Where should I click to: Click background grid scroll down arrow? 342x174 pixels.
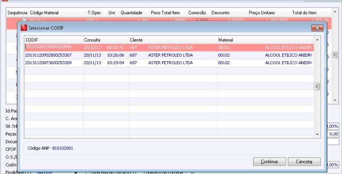(335, 100)
